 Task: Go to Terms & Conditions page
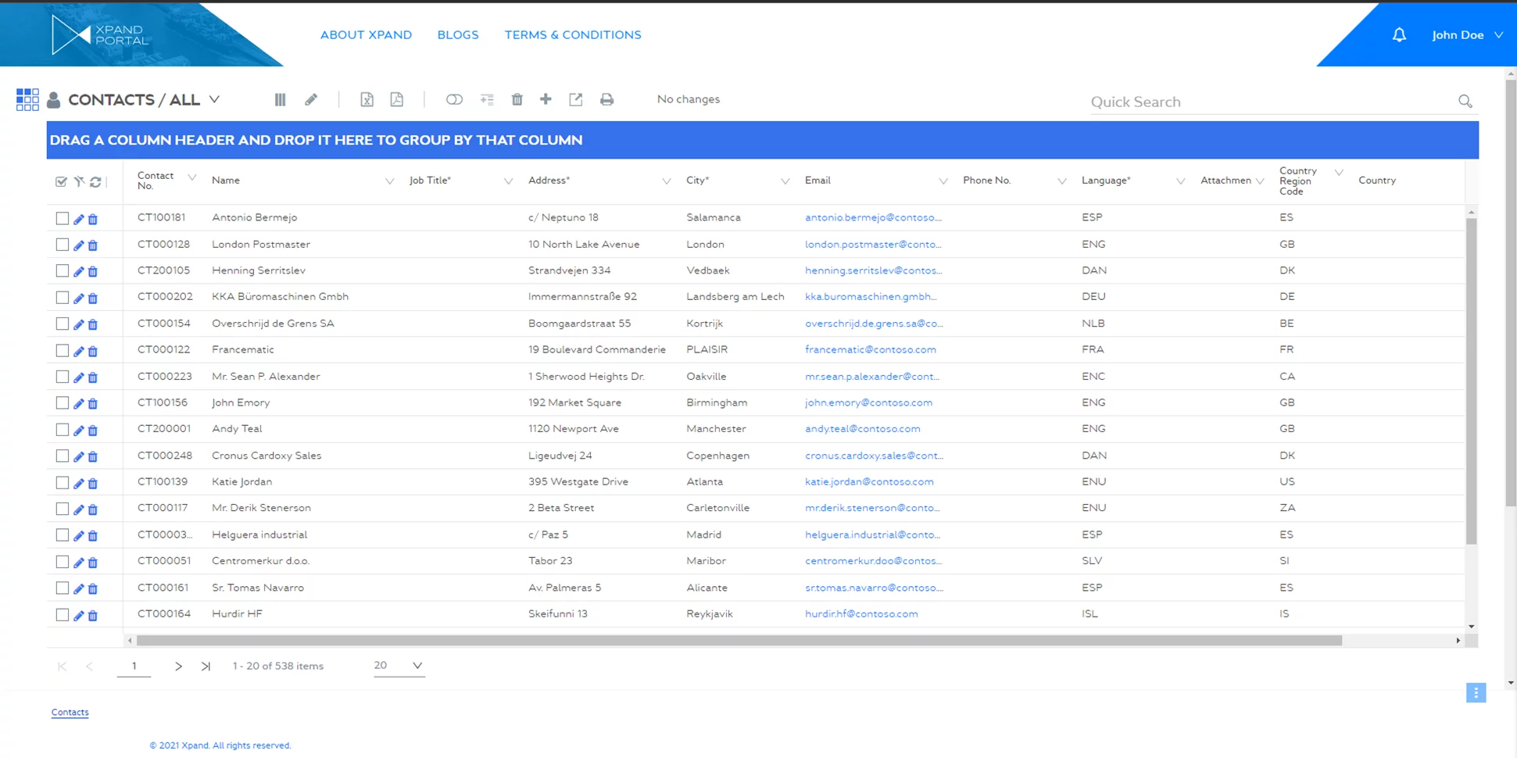[572, 35]
